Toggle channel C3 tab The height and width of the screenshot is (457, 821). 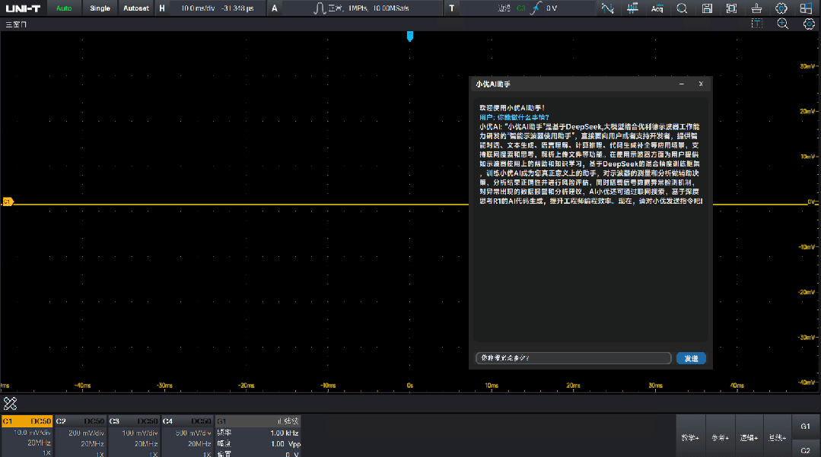133,421
